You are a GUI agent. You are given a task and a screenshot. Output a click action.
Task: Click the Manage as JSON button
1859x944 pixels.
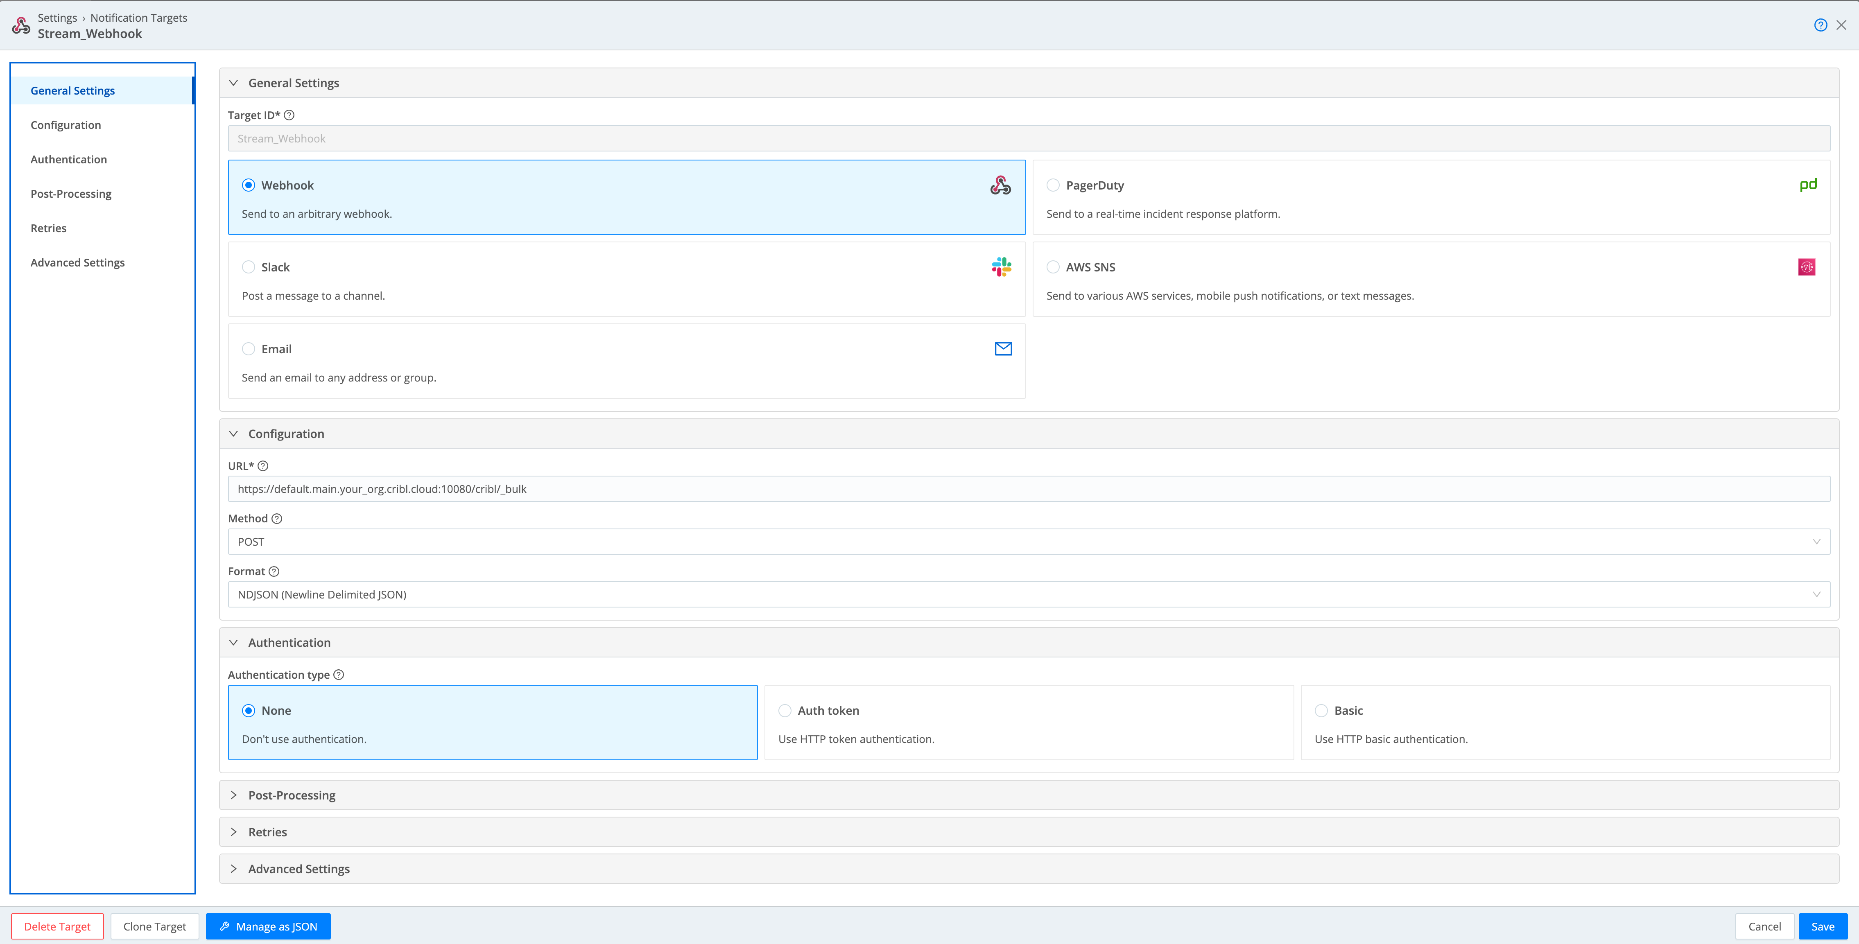click(268, 926)
